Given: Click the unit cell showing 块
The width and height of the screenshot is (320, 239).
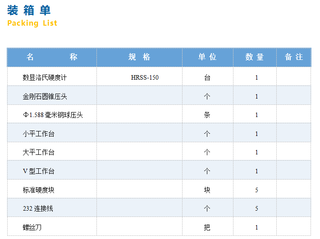Looking at the screenshot, I should (x=207, y=190).
